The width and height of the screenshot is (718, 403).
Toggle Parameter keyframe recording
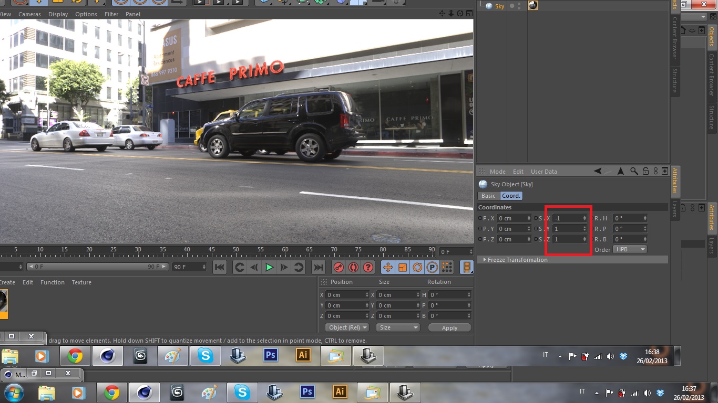point(432,267)
